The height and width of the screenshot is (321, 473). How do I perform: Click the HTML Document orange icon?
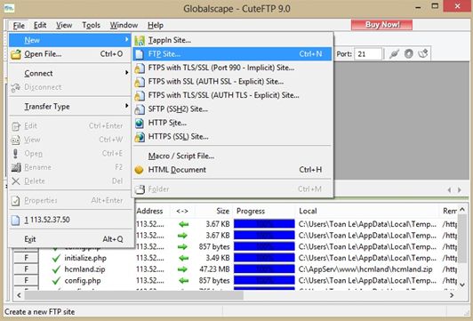click(x=139, y=170)
